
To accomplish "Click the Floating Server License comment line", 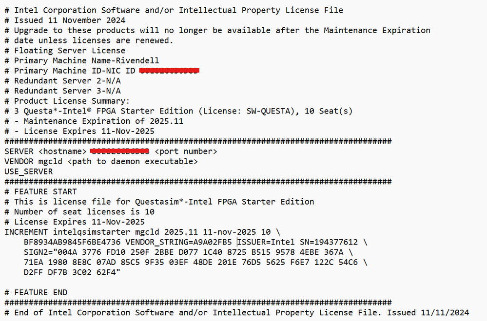I will pos(69,51).
